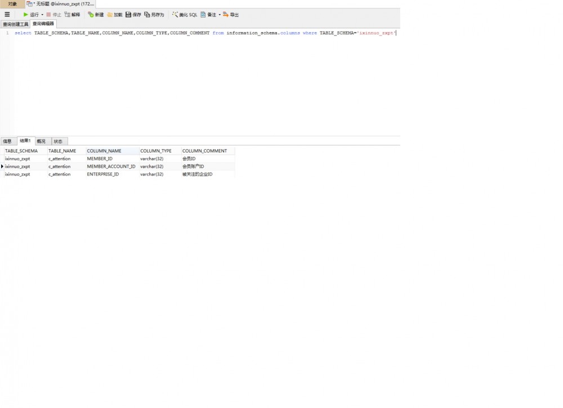Expand the 备注 dropdown arrow
Screen dimensions: 563x408
click(x=220, y=15)
